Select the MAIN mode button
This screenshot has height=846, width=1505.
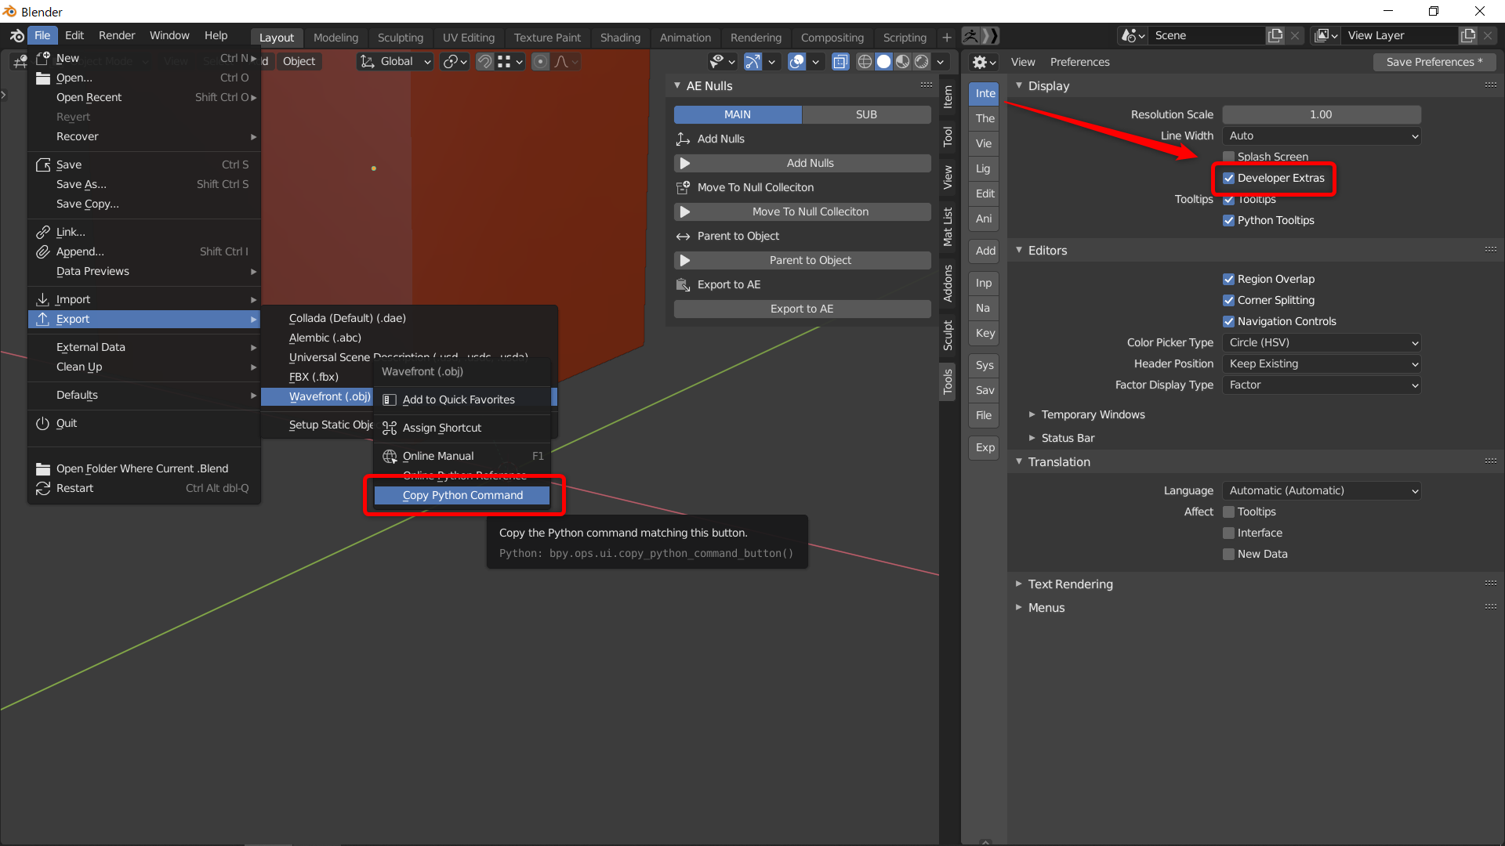[738, 115]
